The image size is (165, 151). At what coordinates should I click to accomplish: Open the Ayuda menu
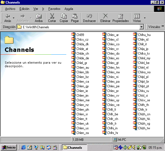point(69,9)
